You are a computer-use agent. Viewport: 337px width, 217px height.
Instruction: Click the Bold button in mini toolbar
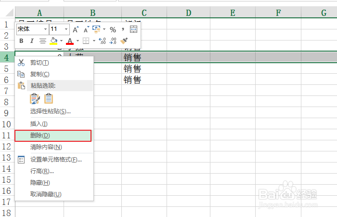coord(21,41)
